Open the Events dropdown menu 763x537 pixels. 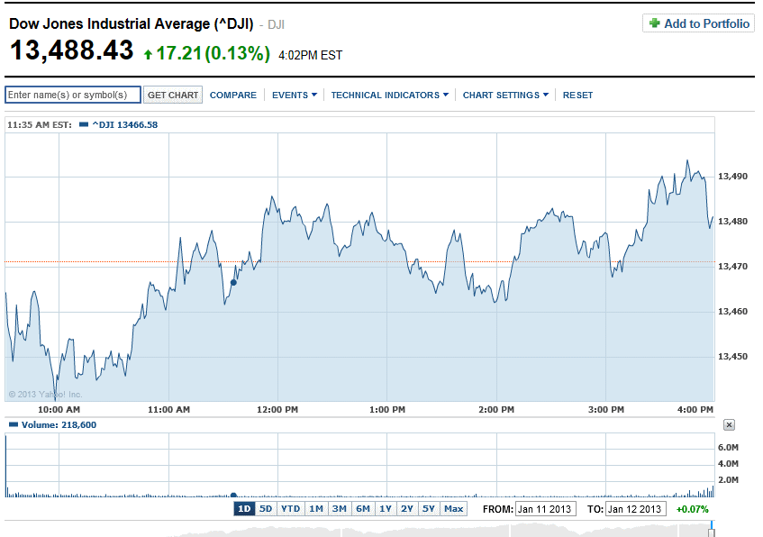tap(294, 95)
